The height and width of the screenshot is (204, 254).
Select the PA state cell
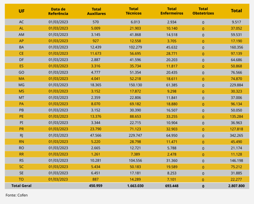point(21,104)
